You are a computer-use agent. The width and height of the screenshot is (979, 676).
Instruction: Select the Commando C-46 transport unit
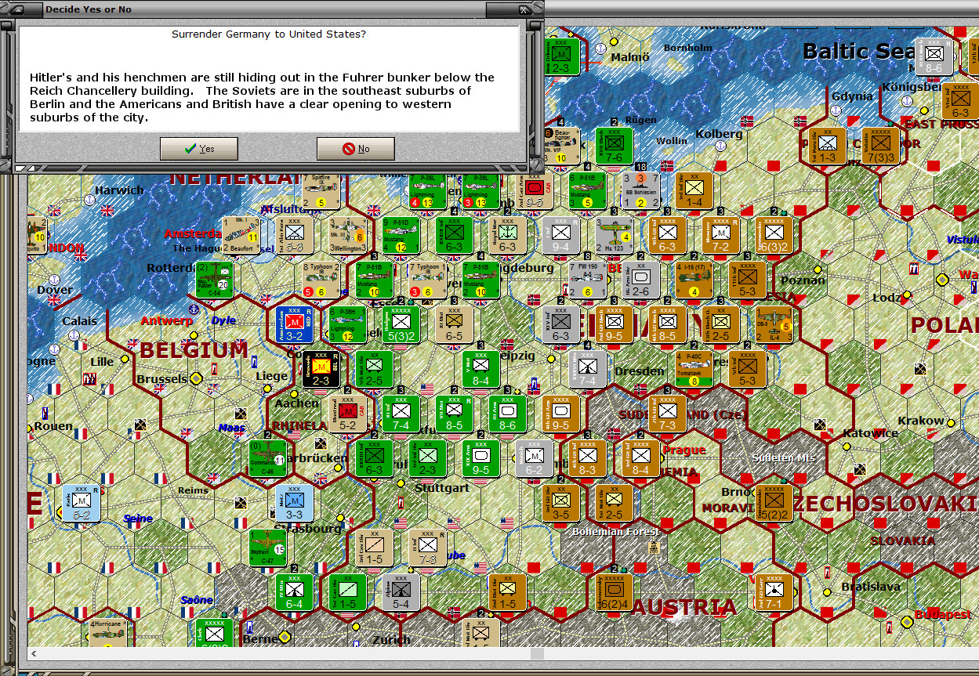coord(267,458)
